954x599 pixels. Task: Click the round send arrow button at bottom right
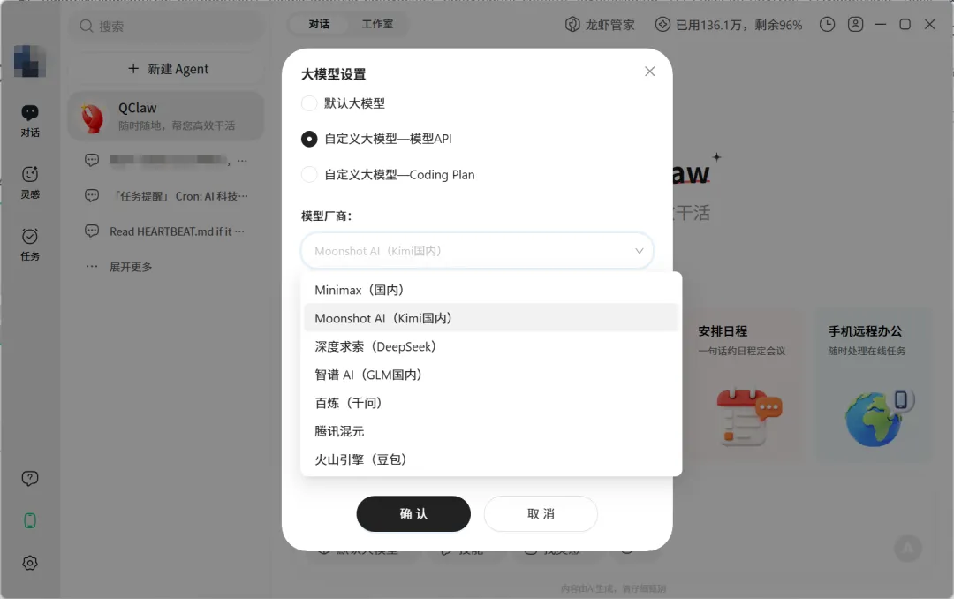pos(908,549)
